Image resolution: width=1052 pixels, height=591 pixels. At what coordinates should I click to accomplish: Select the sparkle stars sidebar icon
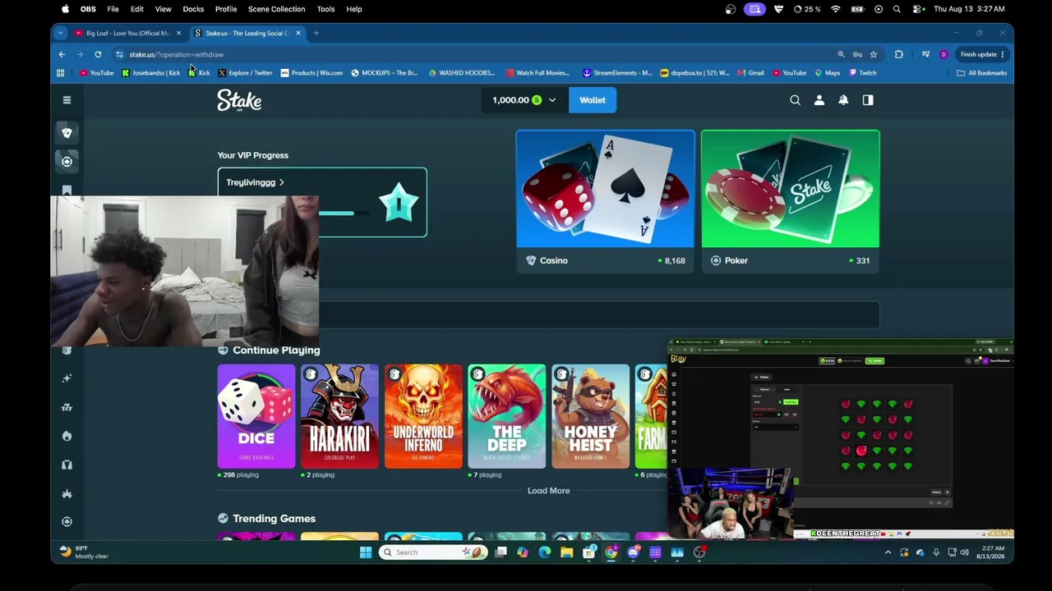pos(67,378)
